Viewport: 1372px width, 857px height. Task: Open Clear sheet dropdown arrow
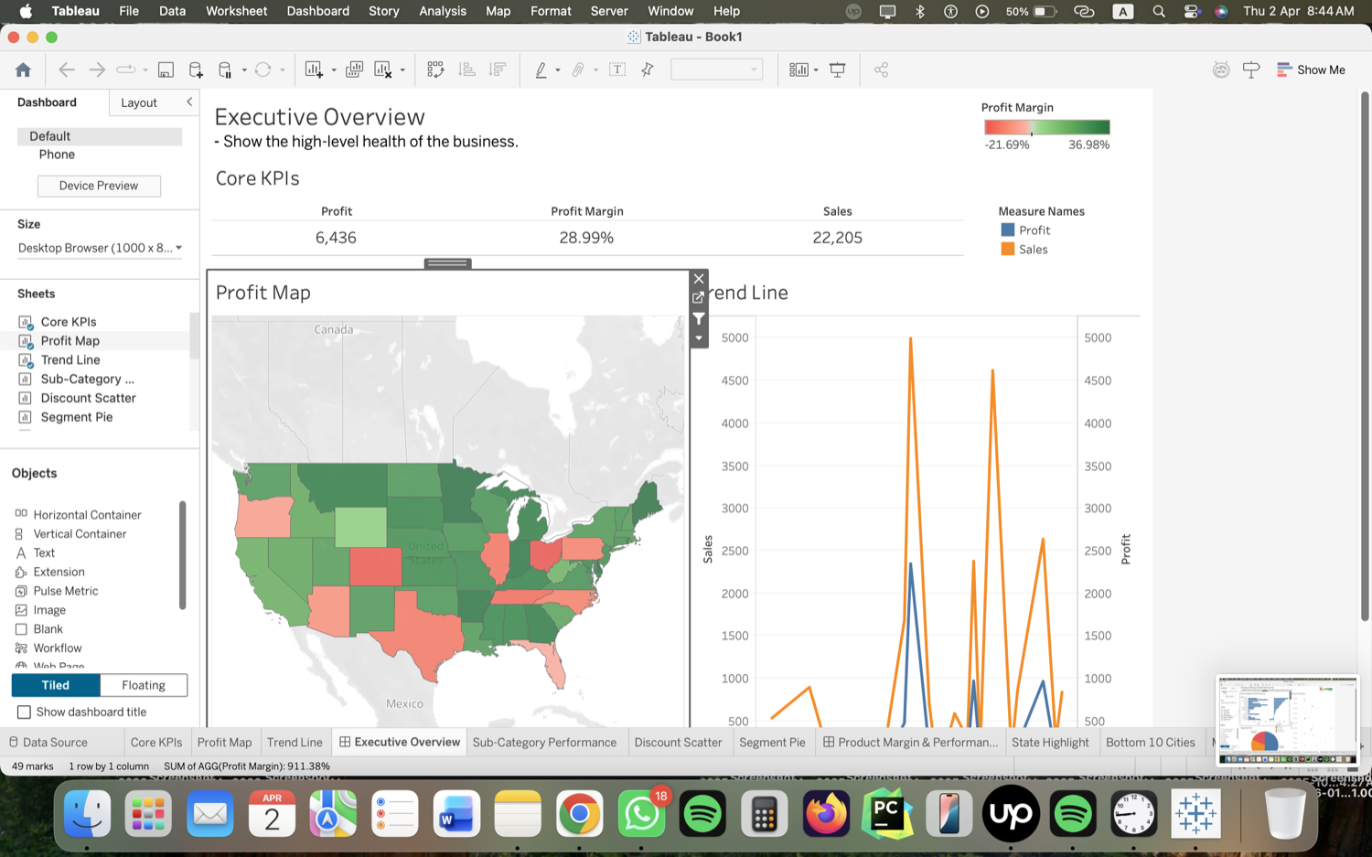(402, 70)
